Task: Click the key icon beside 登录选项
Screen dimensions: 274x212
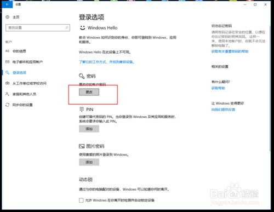Action: pyautogui.click(x=7, y=72)
